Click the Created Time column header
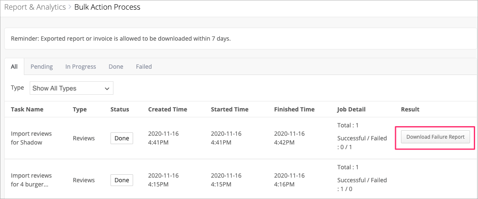The image size is (478, 199). 168,109
